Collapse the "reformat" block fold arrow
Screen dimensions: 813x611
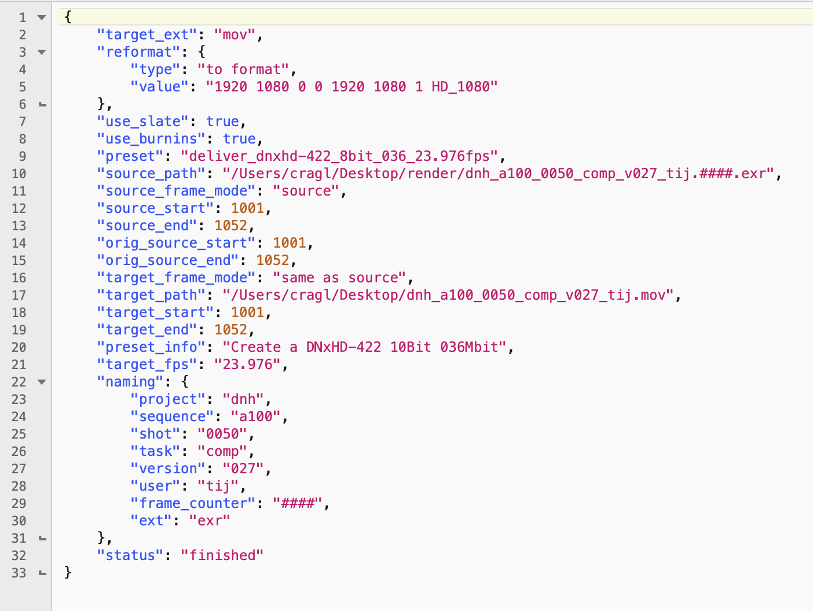pos(42,52)
